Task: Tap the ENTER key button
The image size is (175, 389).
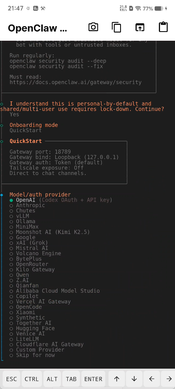Action: click(x=94, y=379)
